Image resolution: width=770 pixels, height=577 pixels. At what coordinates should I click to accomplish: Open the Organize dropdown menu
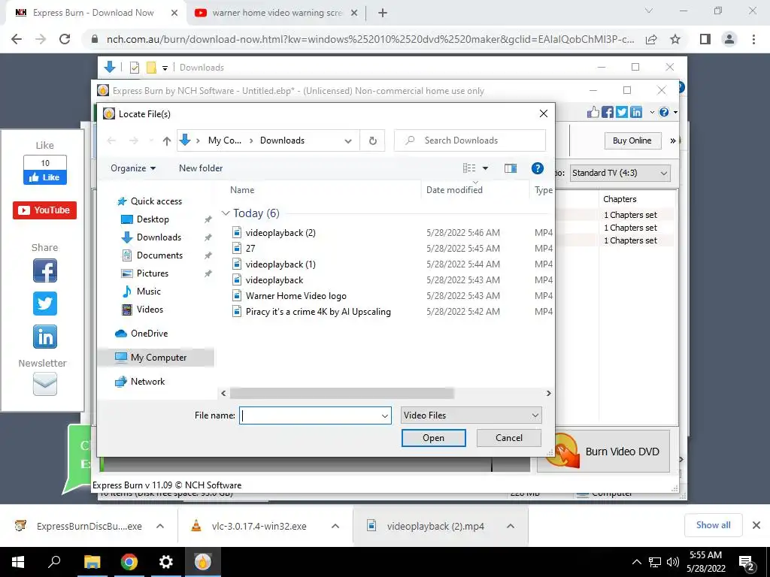pyautogui.click(x=133, y=168)
